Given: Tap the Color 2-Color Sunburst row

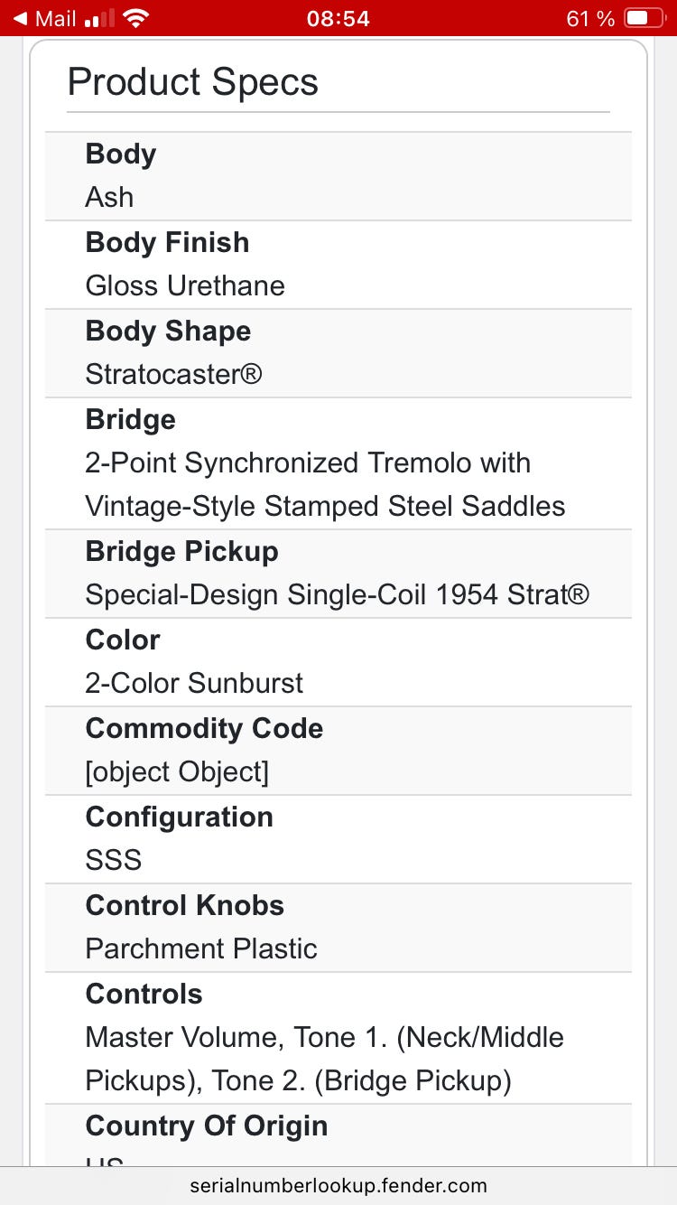Looking at the screenshot, I should pos(338,662).
